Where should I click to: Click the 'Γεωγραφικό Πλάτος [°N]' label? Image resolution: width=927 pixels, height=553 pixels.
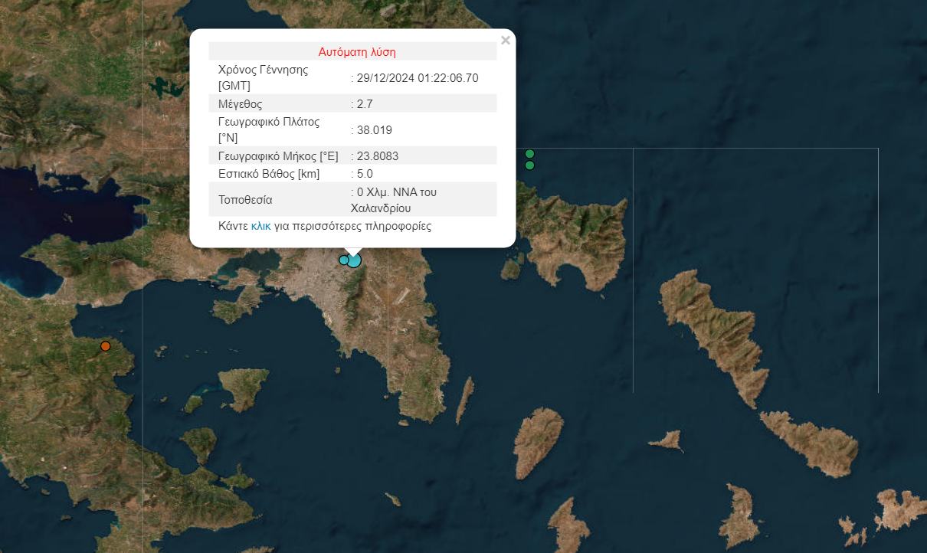click(x=268, y=129)
